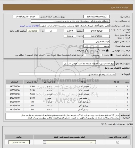The width and height of the screenshot is (135, 148).
Task: Select the کالا radio button
Action: tap(107, 51)
